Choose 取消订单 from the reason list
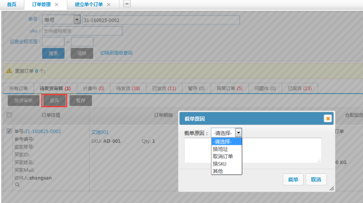Screen dimensions: 363x203 (x=223, y=156)
